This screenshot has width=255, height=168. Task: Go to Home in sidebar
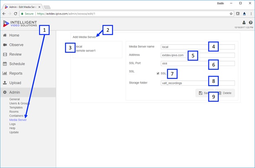point(14,35)
